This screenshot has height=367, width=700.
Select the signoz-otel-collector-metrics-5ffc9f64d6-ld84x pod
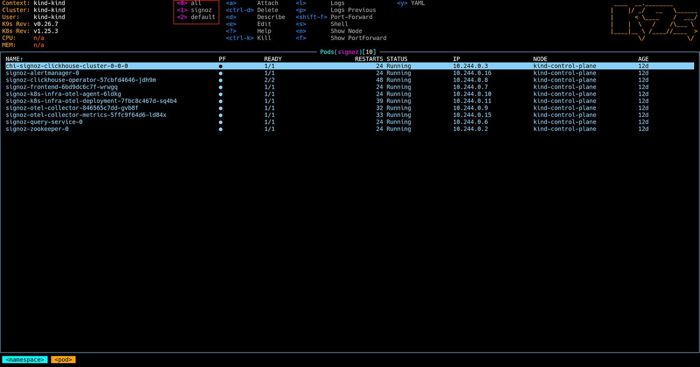350,115
